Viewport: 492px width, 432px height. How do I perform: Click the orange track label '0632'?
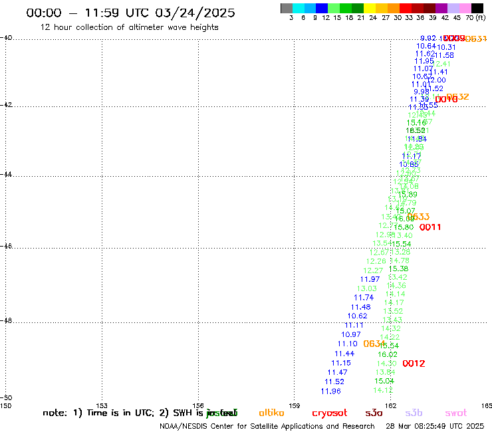[458, 96]
